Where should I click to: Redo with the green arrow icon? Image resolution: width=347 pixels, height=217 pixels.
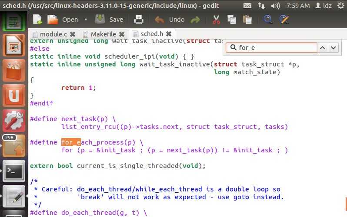click(x=195, y=20)
